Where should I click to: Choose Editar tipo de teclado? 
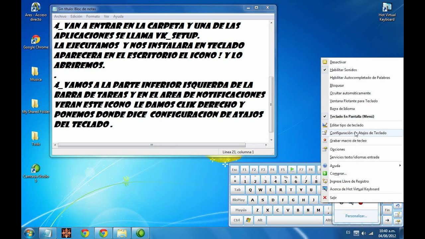point(362,125)
